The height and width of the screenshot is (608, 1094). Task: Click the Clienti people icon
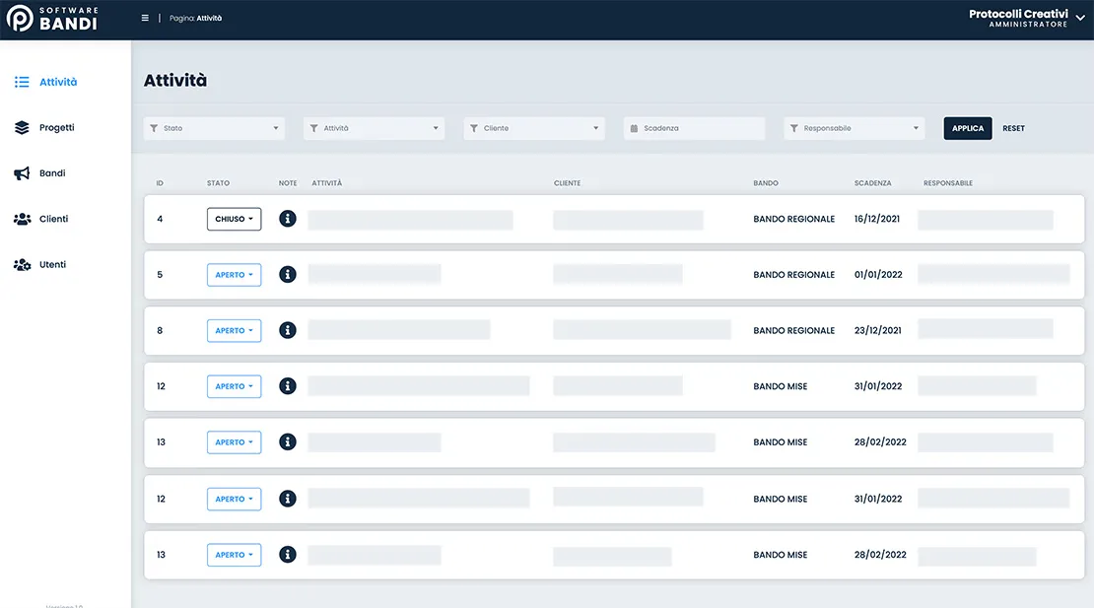coord(22,218)
